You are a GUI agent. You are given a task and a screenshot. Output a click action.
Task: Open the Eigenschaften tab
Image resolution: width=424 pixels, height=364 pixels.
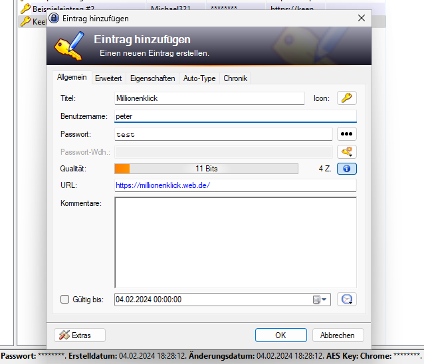click(152, 78)
